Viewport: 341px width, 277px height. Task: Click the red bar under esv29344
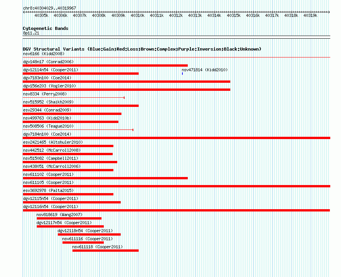pyautogui.click(x=72, y=114)
